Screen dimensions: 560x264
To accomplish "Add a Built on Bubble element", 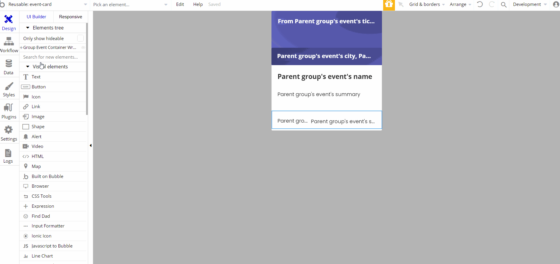I will point(53,176).
